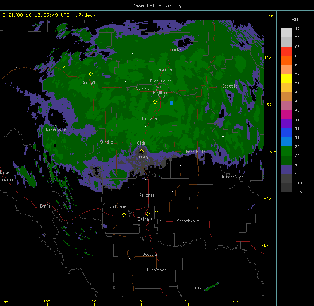Click the Innisfail city label
The image size is (314, 306).
coord(151,118)
